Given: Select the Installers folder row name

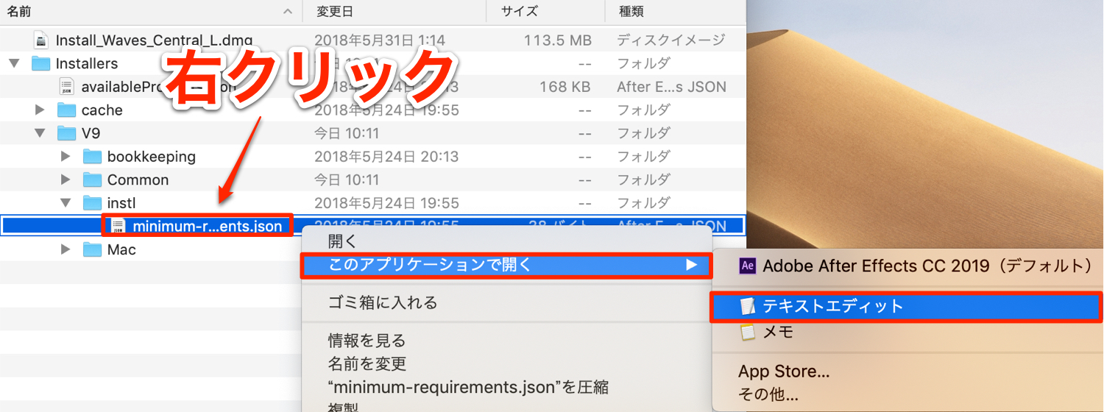Looking at the screenshot, I should pos(87,63).
